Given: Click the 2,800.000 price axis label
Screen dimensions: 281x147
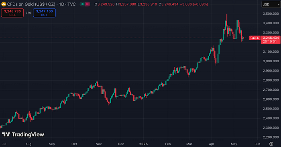Looking at the screenshot, I should click(x=271, y=80).
